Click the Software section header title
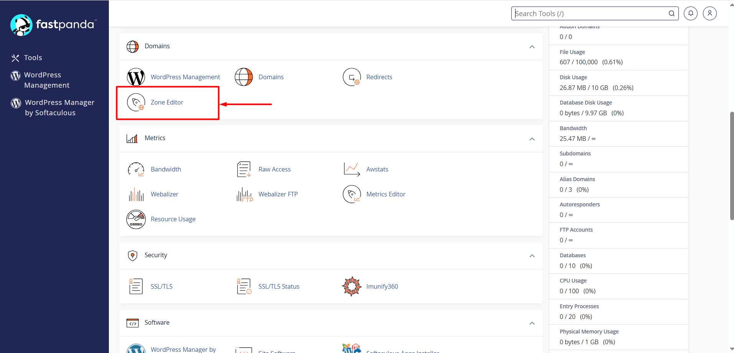The height and width of the screenshot is (353, 734). tap(157, 322)
